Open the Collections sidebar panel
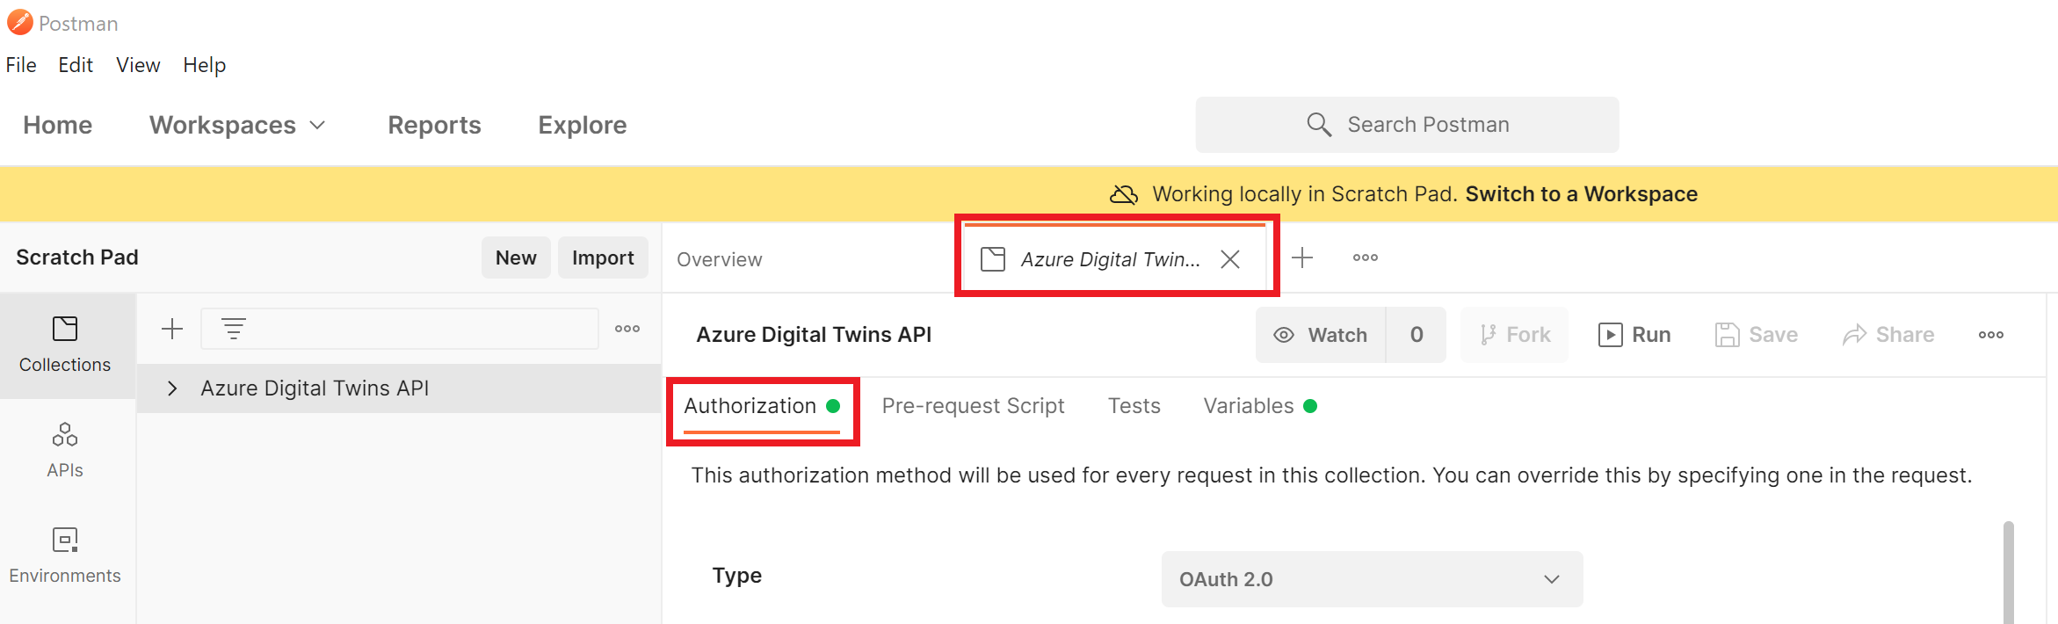 pos(65,345)
